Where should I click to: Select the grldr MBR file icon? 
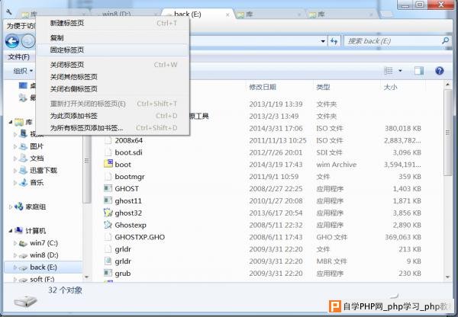(108, 261)
